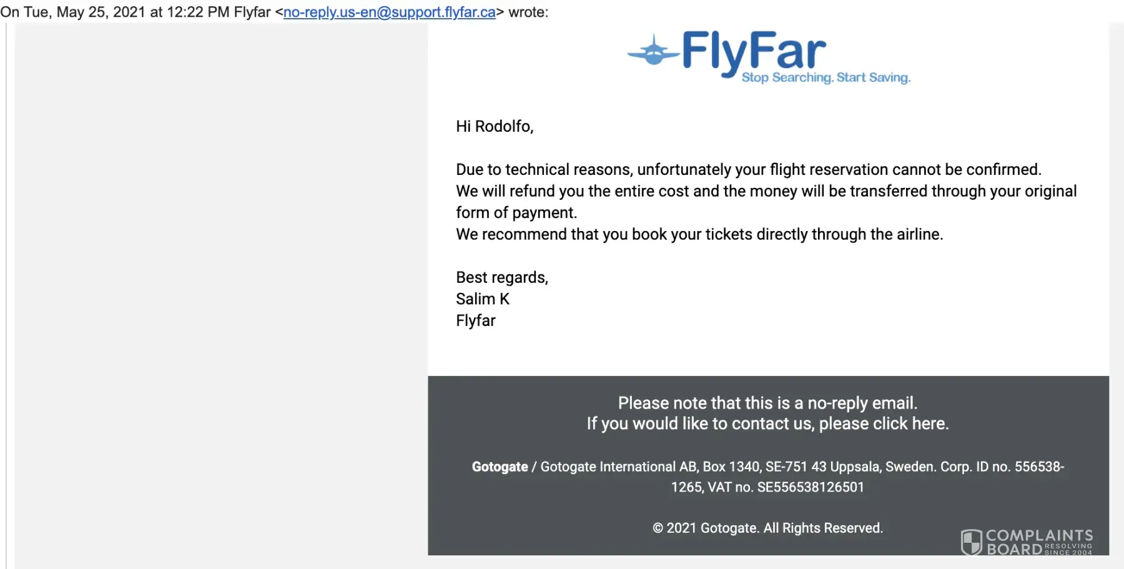Click the Complaints Board shield icon
The image size is (1124, 569).
(971, 542)
